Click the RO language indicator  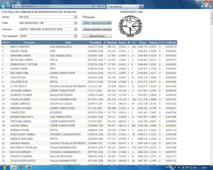(x=167, y=167)
